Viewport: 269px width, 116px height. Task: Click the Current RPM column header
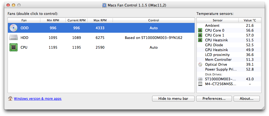tap(76, 20)
